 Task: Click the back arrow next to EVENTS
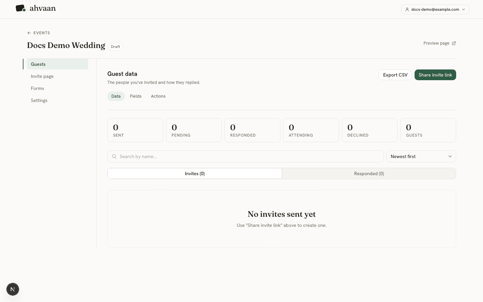pos(29,33)
